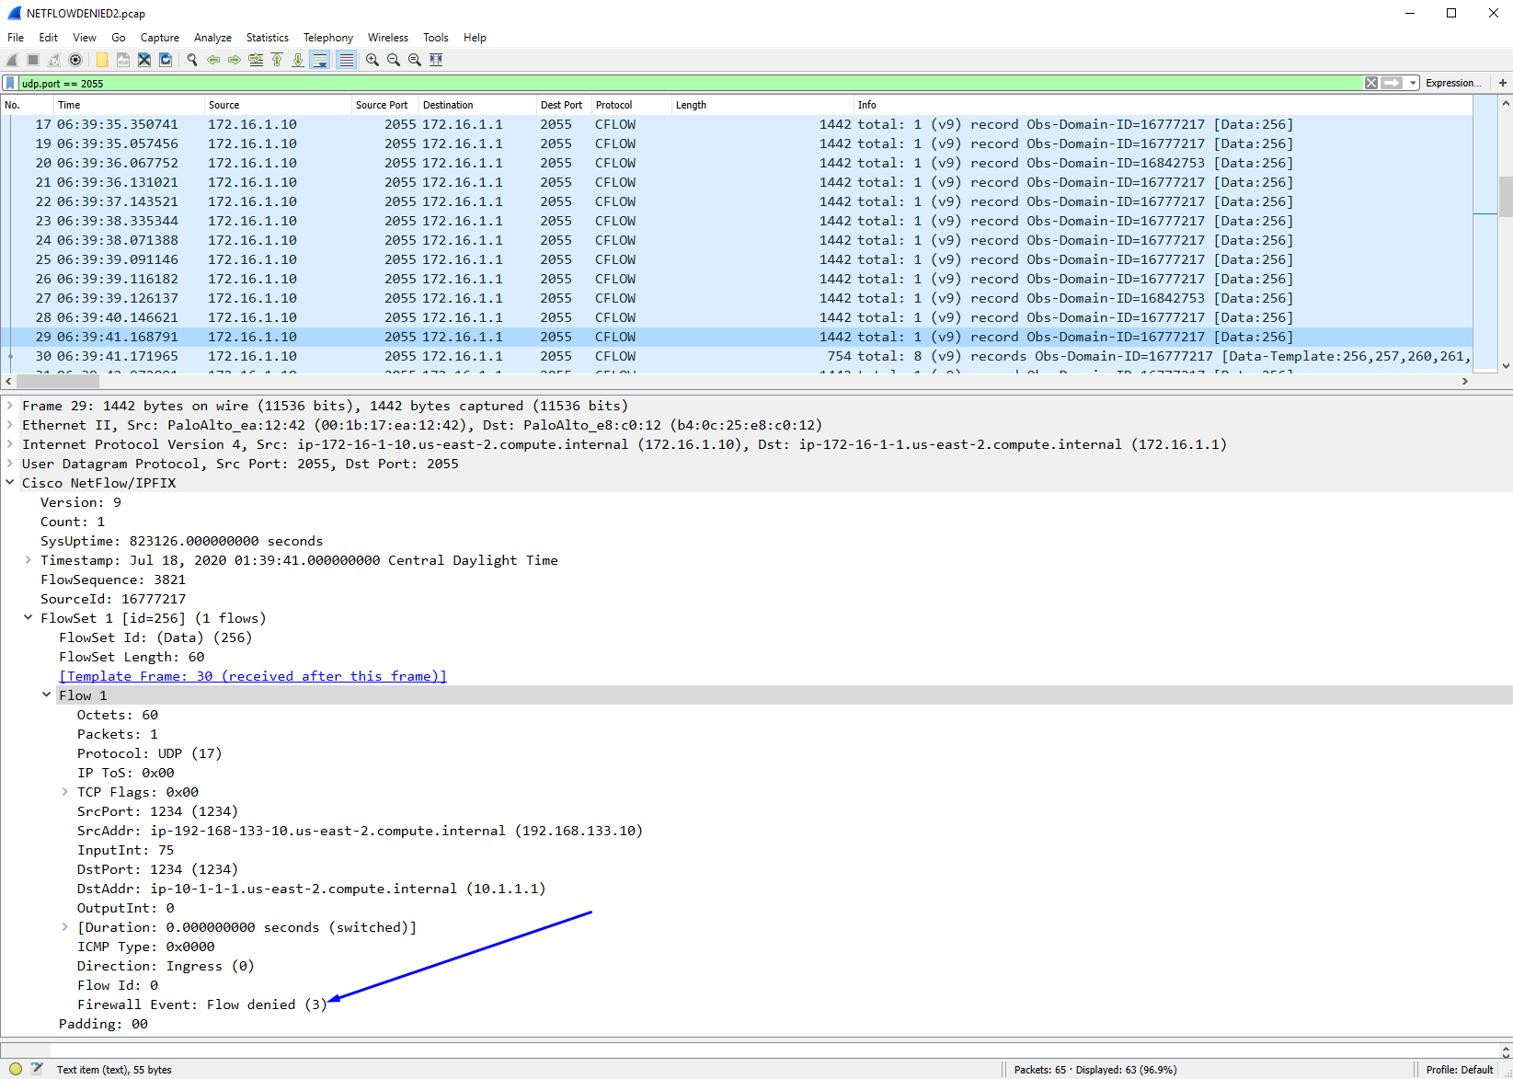The width and height of the screenshot is (1513, 1079).
Task: Open capture options gear icon
Action: pos(75,60)
